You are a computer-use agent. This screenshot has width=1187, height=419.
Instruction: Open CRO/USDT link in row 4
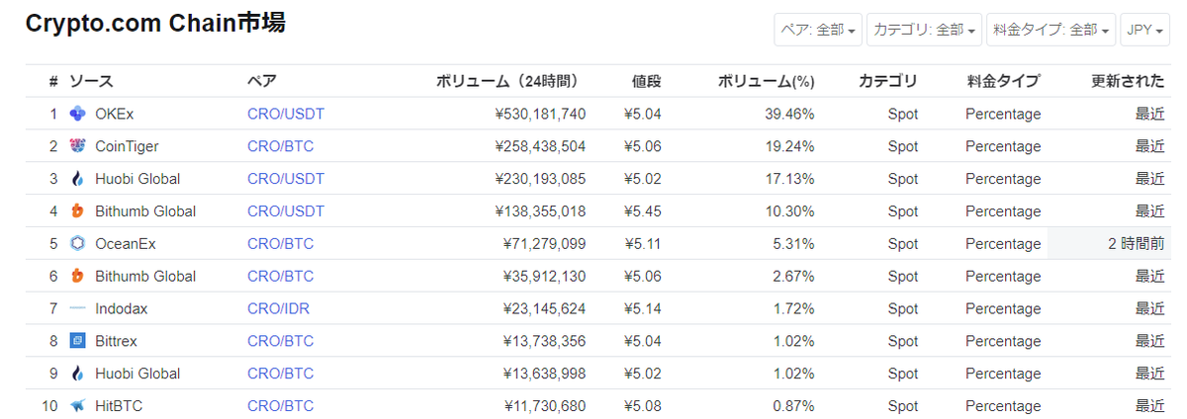click(286, 211)
